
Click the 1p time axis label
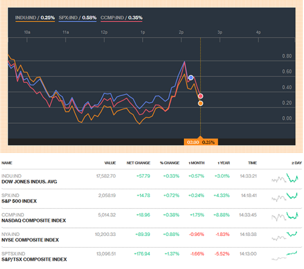pyautogui.click(x=143, y=32)
